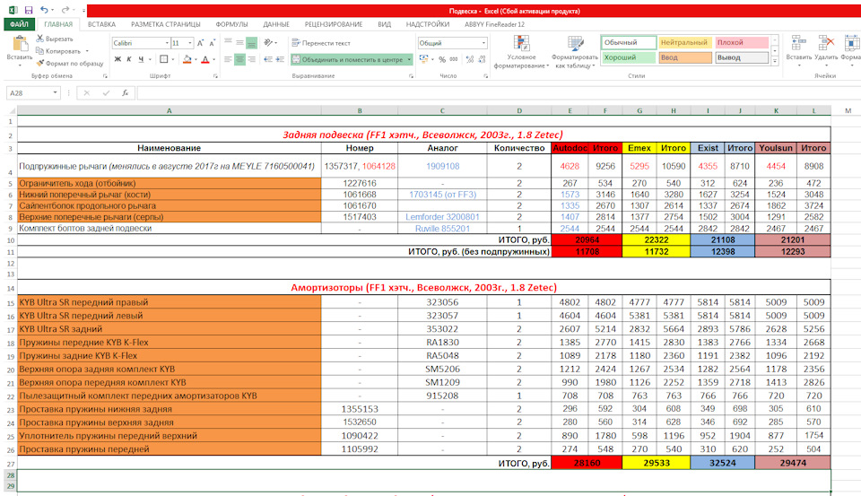Open the ФАЙЛ tab
861x496 pixels.
point(19,24)
